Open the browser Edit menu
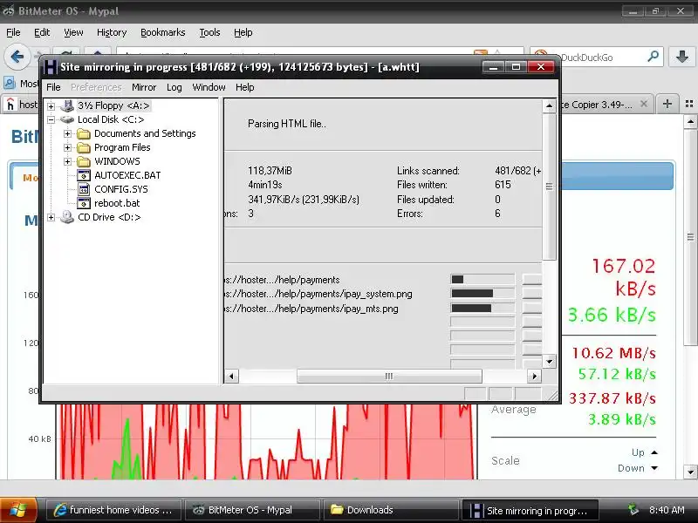 pos(42,32)
